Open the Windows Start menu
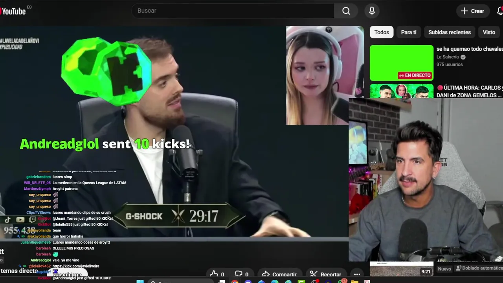 [x=140, y=281]
